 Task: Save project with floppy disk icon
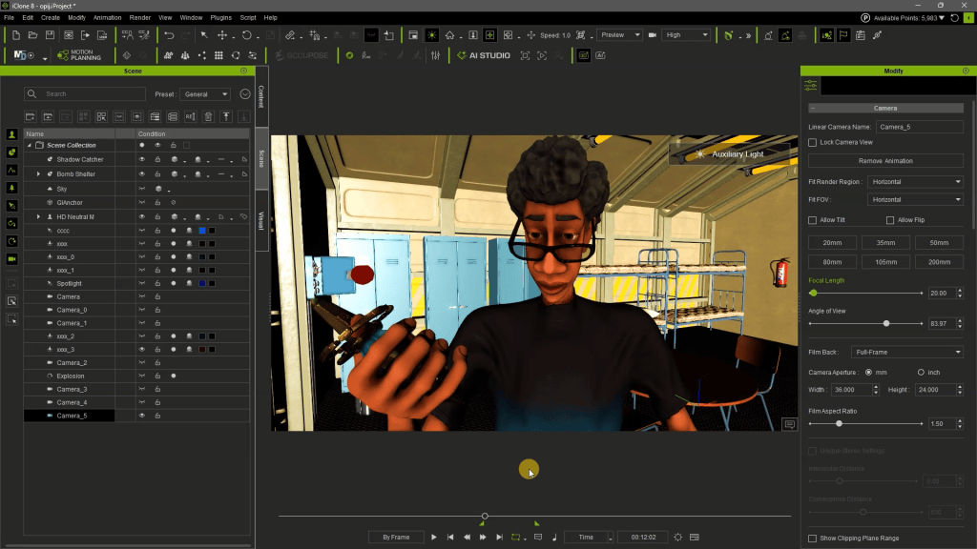50,35
